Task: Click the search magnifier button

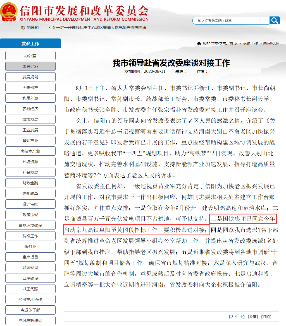Action: [275, 20]
